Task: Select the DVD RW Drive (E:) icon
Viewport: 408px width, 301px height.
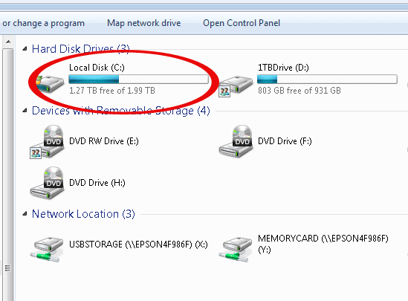Action: [47, 142]
